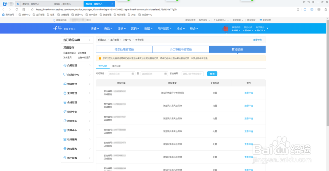Open the 自运营中心 chat icon

(65, 75)
